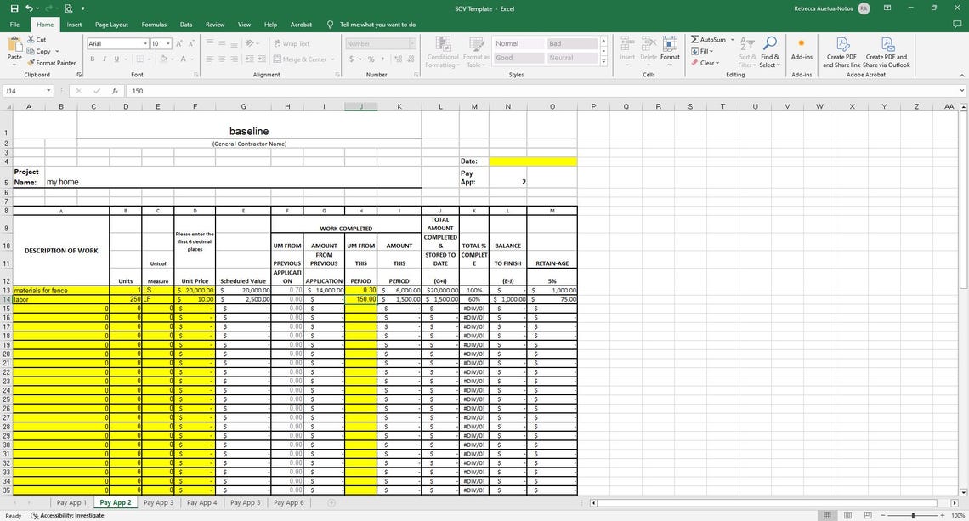969x521 pixels.
Task: Switch to Page Break Preview icon
Action: pos(868,515)
